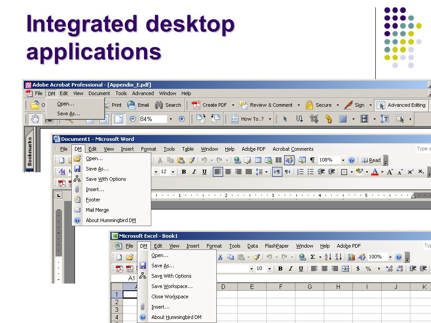The height and width of the screenshot is (323, 431).
Task: Click Numbering list icon in Word
Action: coord(300,172)
